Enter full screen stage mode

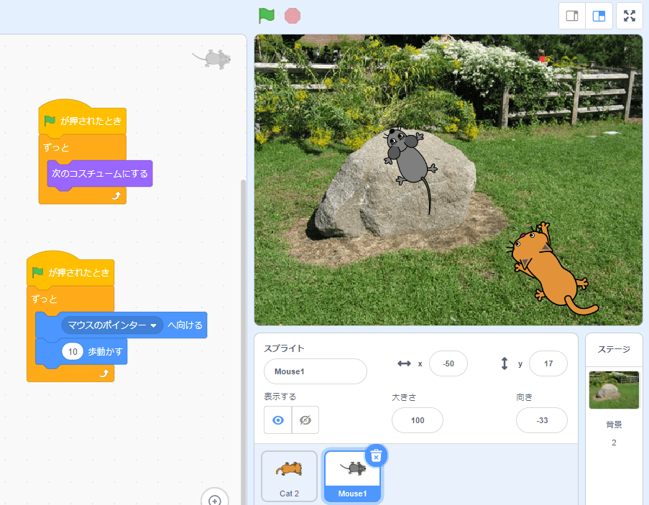coord(629,16)
